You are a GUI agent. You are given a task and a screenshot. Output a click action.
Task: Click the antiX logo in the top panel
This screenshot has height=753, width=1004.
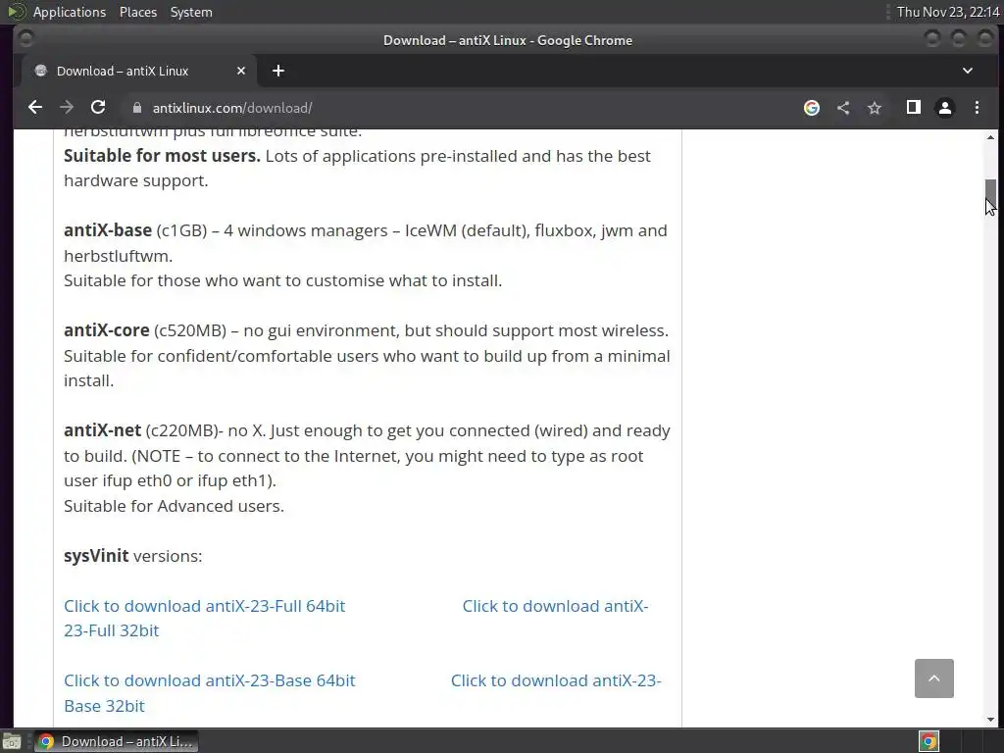16,12
